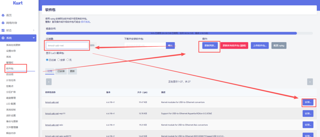The width and height of the screenshot is (320, 137).
Task: Switch to the 更新 tab
Action: click(72, 71)
